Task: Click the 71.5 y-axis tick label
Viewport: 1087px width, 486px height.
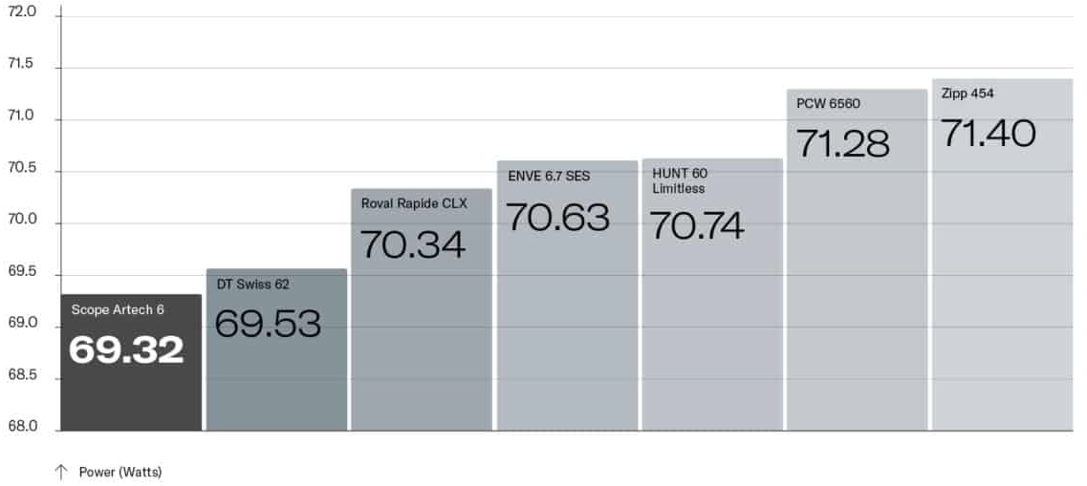Action: pos(21,64)
